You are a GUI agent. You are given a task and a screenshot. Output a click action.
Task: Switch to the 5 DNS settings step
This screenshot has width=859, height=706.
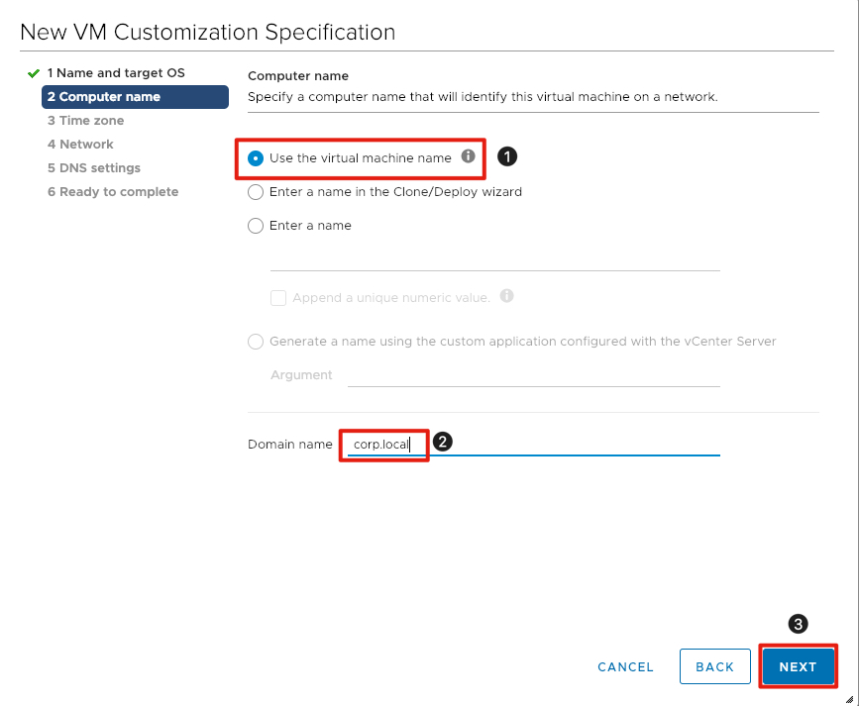click(x=93, y=168)
